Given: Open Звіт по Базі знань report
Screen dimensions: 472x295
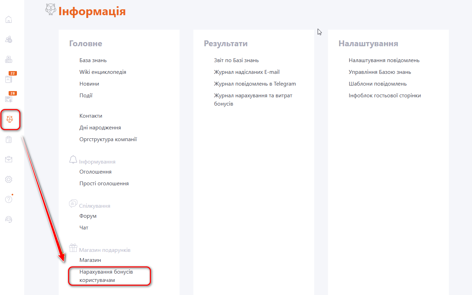Looking at the screenshot, I should coord(236,60).
